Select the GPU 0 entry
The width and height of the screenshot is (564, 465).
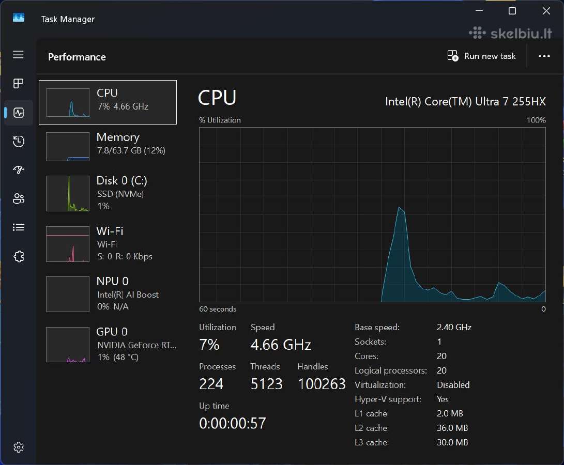click(x=108, y=344)
